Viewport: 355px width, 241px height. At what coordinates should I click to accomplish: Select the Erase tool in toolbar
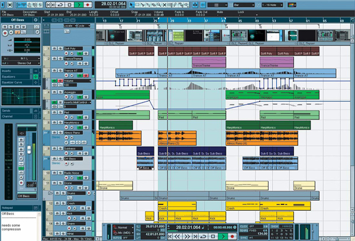[x=153, y=5]
